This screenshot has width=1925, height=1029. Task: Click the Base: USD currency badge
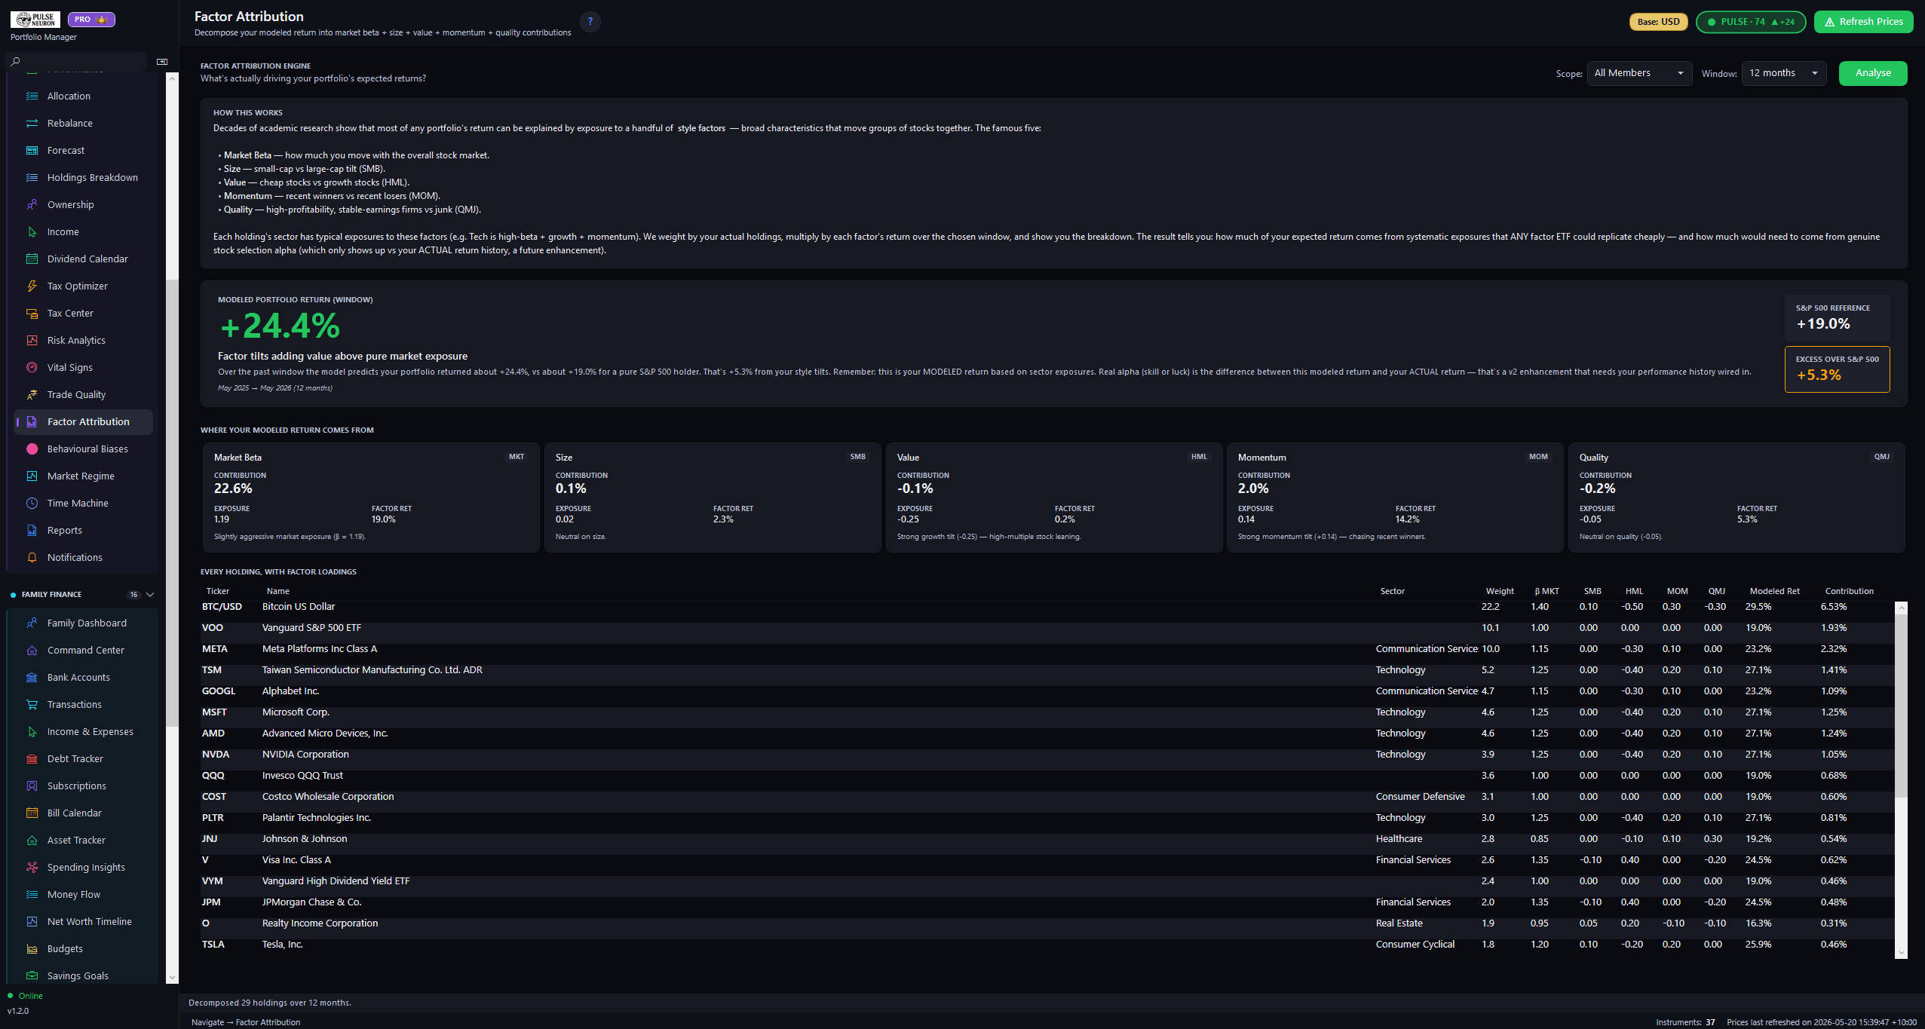click(1659, 22)
